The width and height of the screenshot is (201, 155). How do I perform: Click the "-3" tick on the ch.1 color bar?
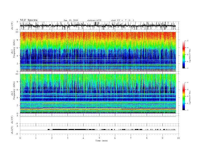[187, 41]
